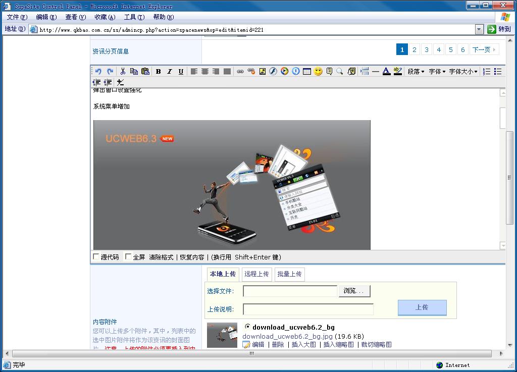The width and height of the screenshot is (517, 372).
Task: Insert ordered numbered list
Action: point(487,72)
